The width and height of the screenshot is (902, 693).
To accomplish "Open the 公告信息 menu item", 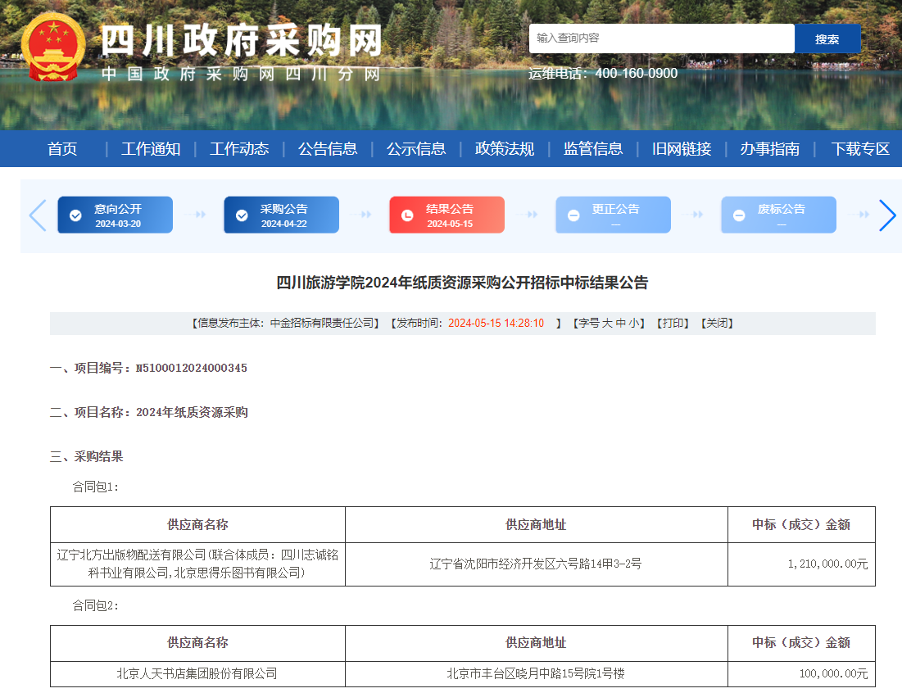I will click(x=328, y=149).
